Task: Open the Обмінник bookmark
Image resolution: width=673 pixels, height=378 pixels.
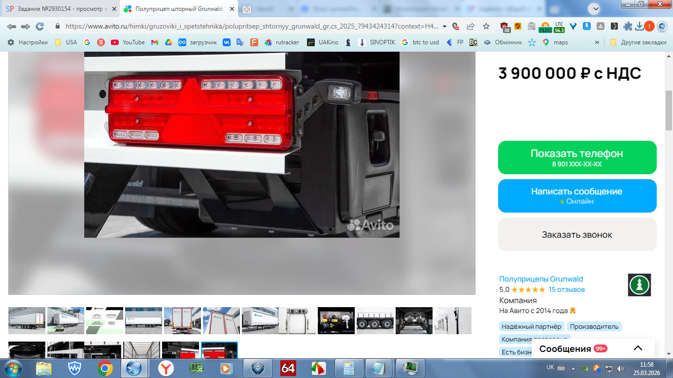Action: coord(502,42)
